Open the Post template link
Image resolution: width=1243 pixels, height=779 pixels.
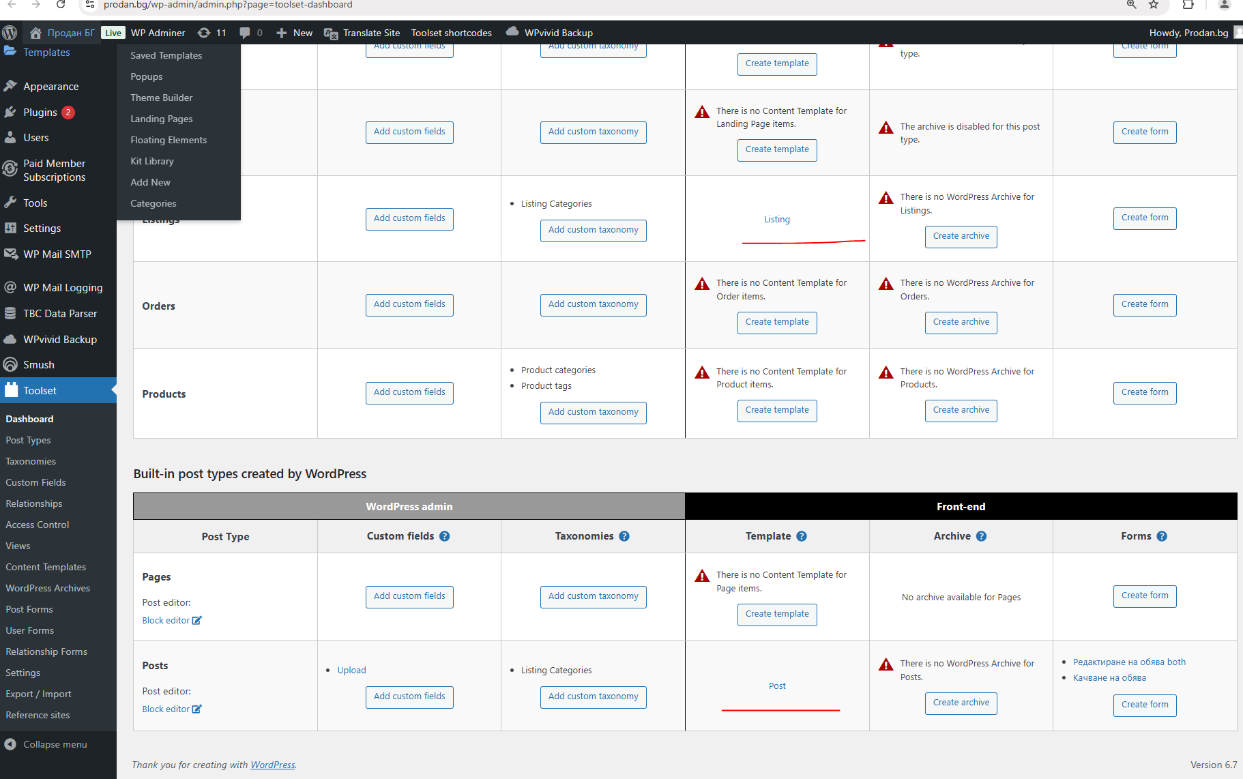click(777, 686)
